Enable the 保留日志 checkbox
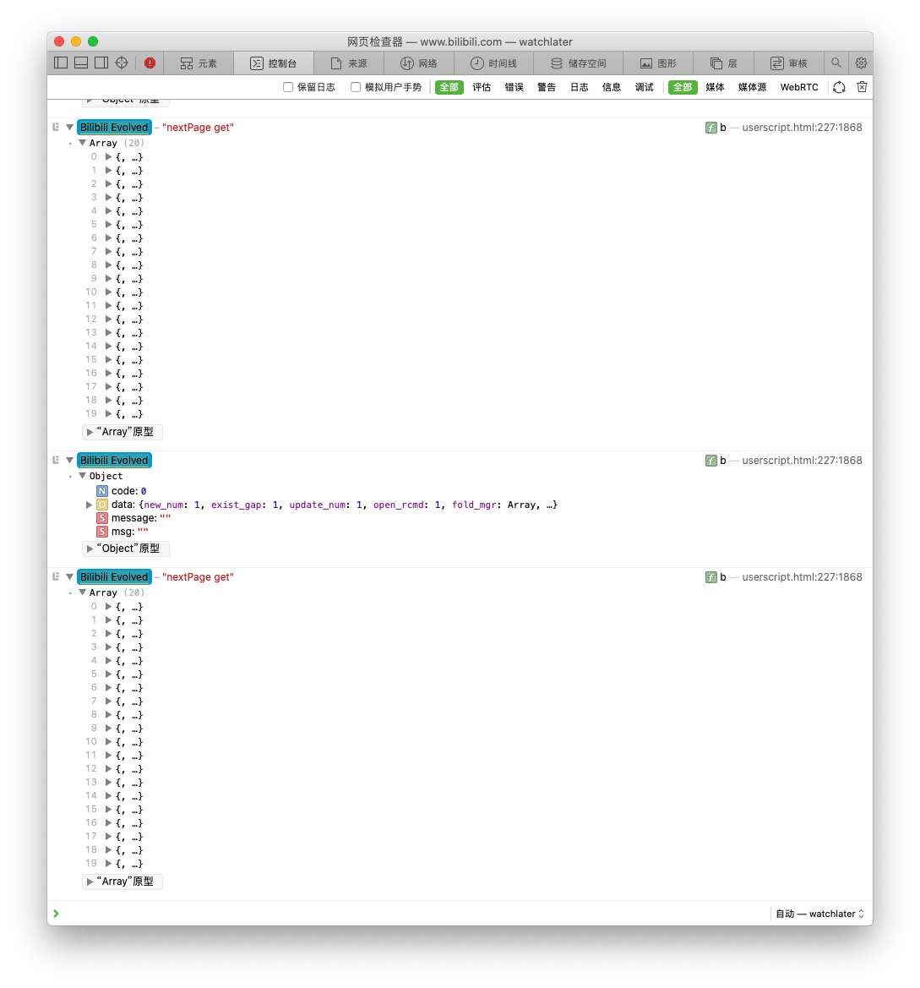 [x=288, y=86]
